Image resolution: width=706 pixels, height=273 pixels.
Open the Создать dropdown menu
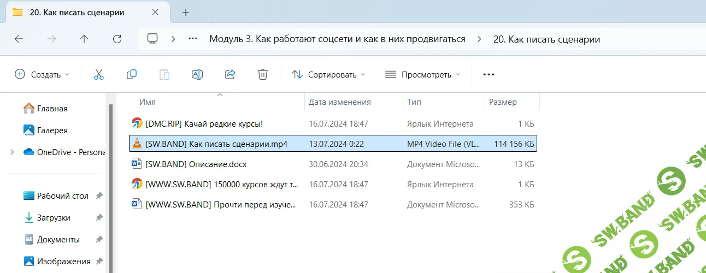pos(42,74)
